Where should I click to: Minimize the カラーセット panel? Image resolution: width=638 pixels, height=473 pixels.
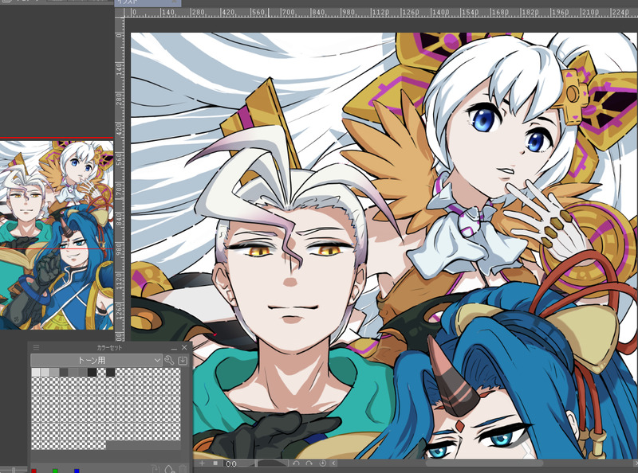[x=174, y=348]
